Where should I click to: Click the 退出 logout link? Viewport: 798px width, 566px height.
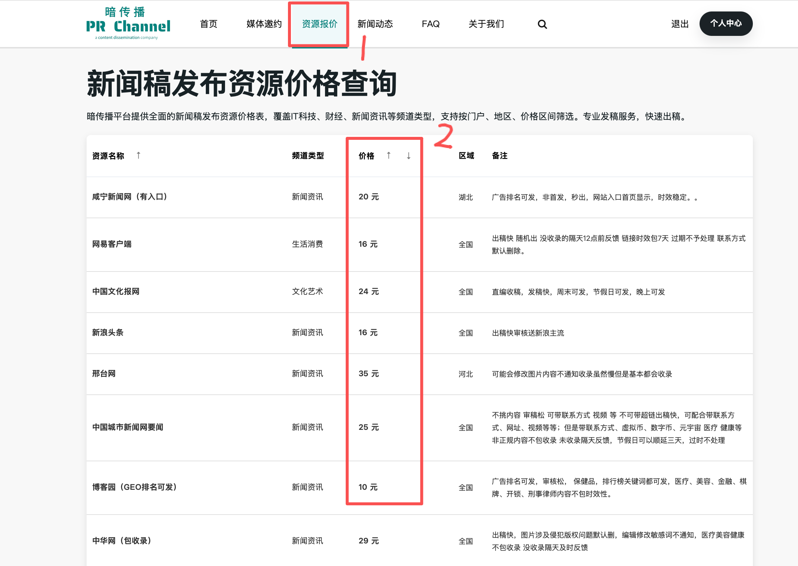pos(680,24)
